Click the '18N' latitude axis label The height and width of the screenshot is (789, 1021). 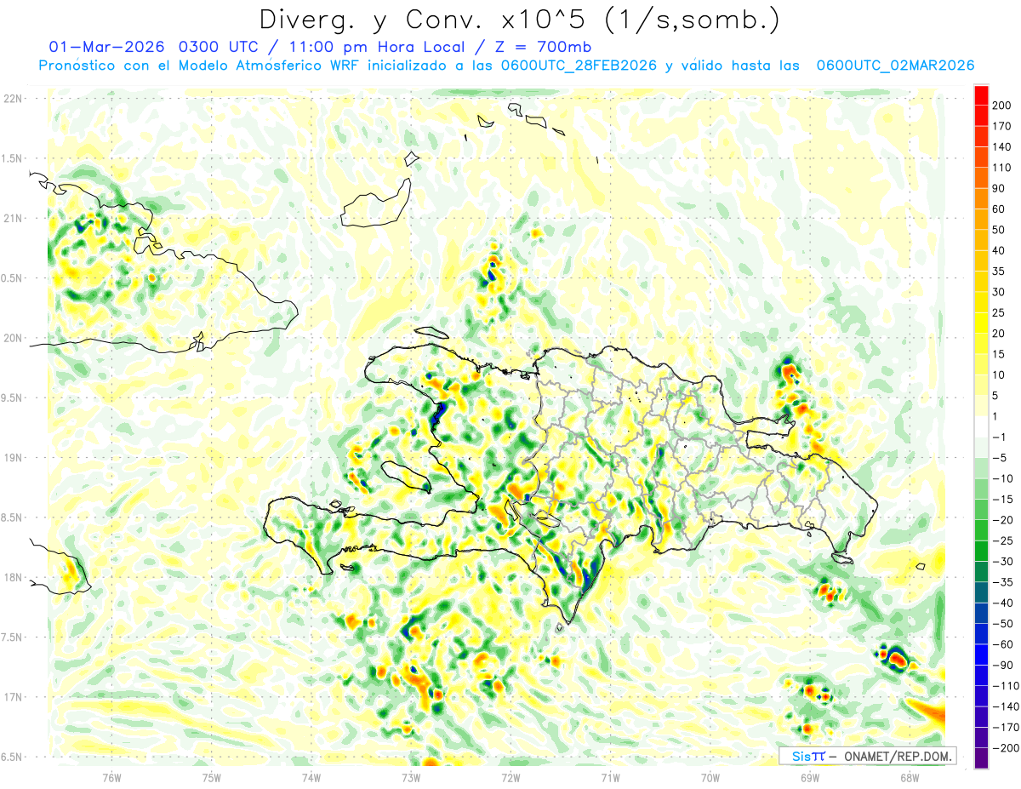pos(13,578)
